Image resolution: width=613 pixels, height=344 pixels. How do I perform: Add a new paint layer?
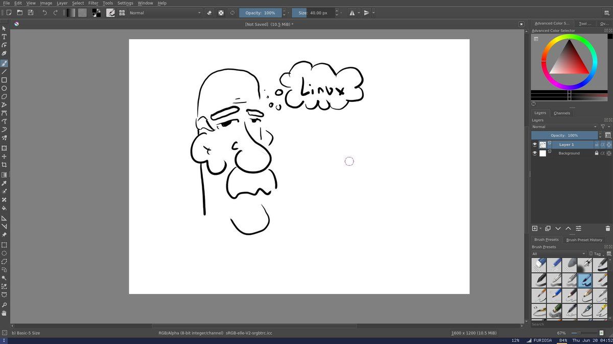[535, 229]
